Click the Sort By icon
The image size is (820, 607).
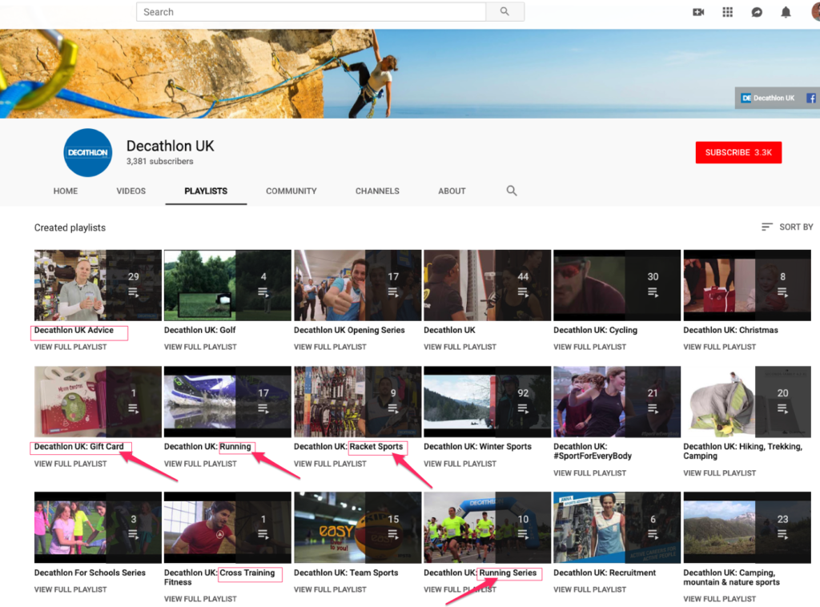[x=766, y=227]
